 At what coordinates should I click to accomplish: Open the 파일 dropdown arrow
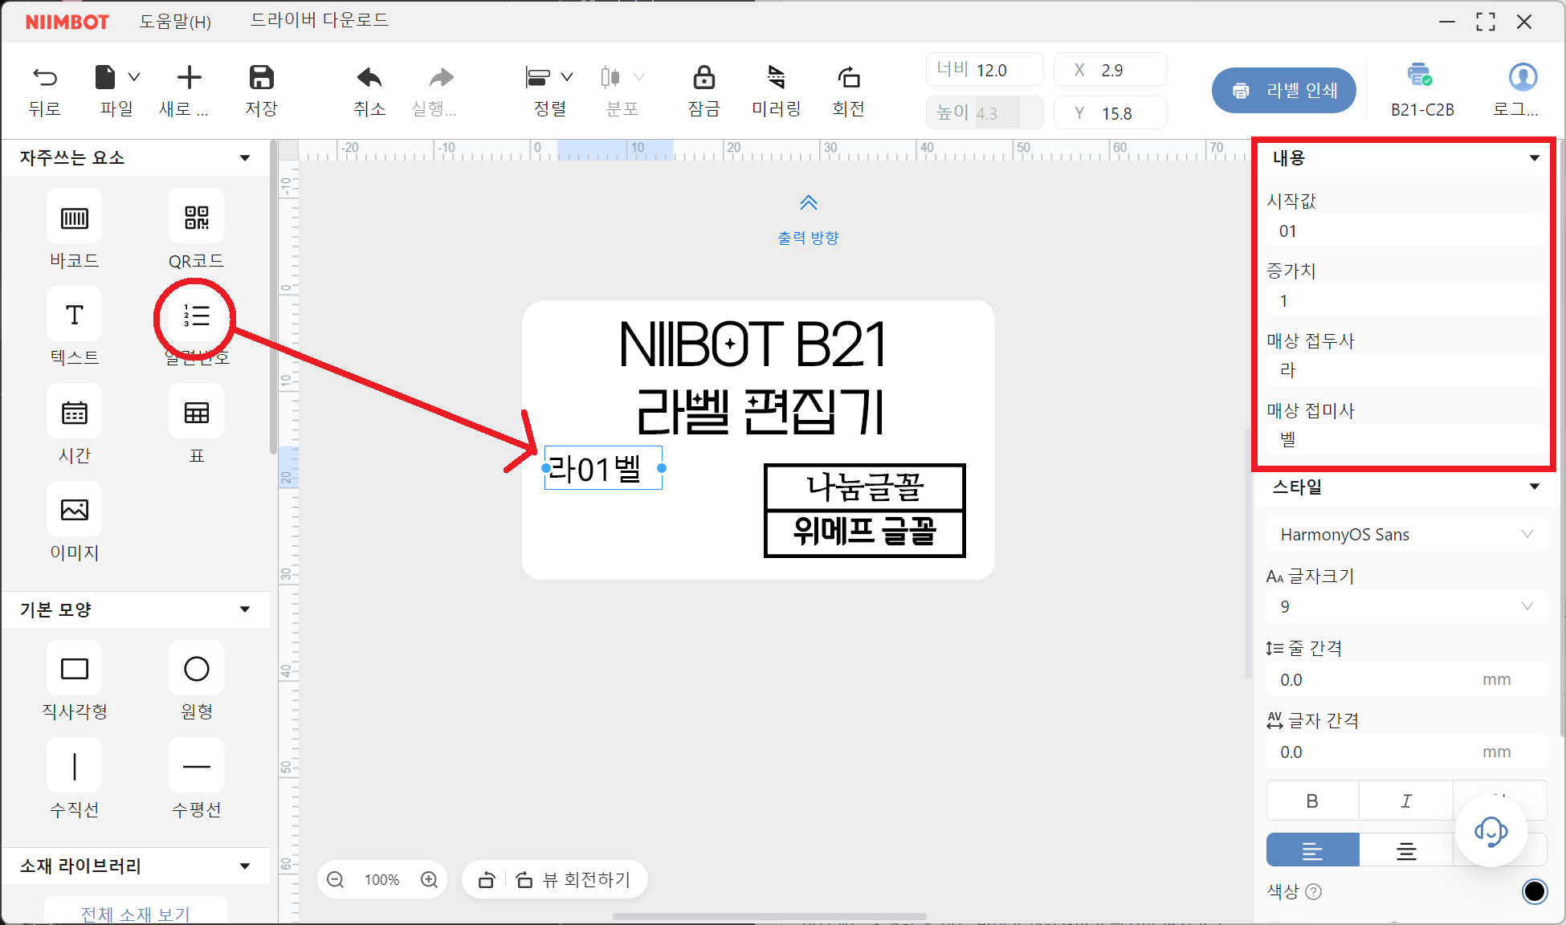click(x=134, y=77)
